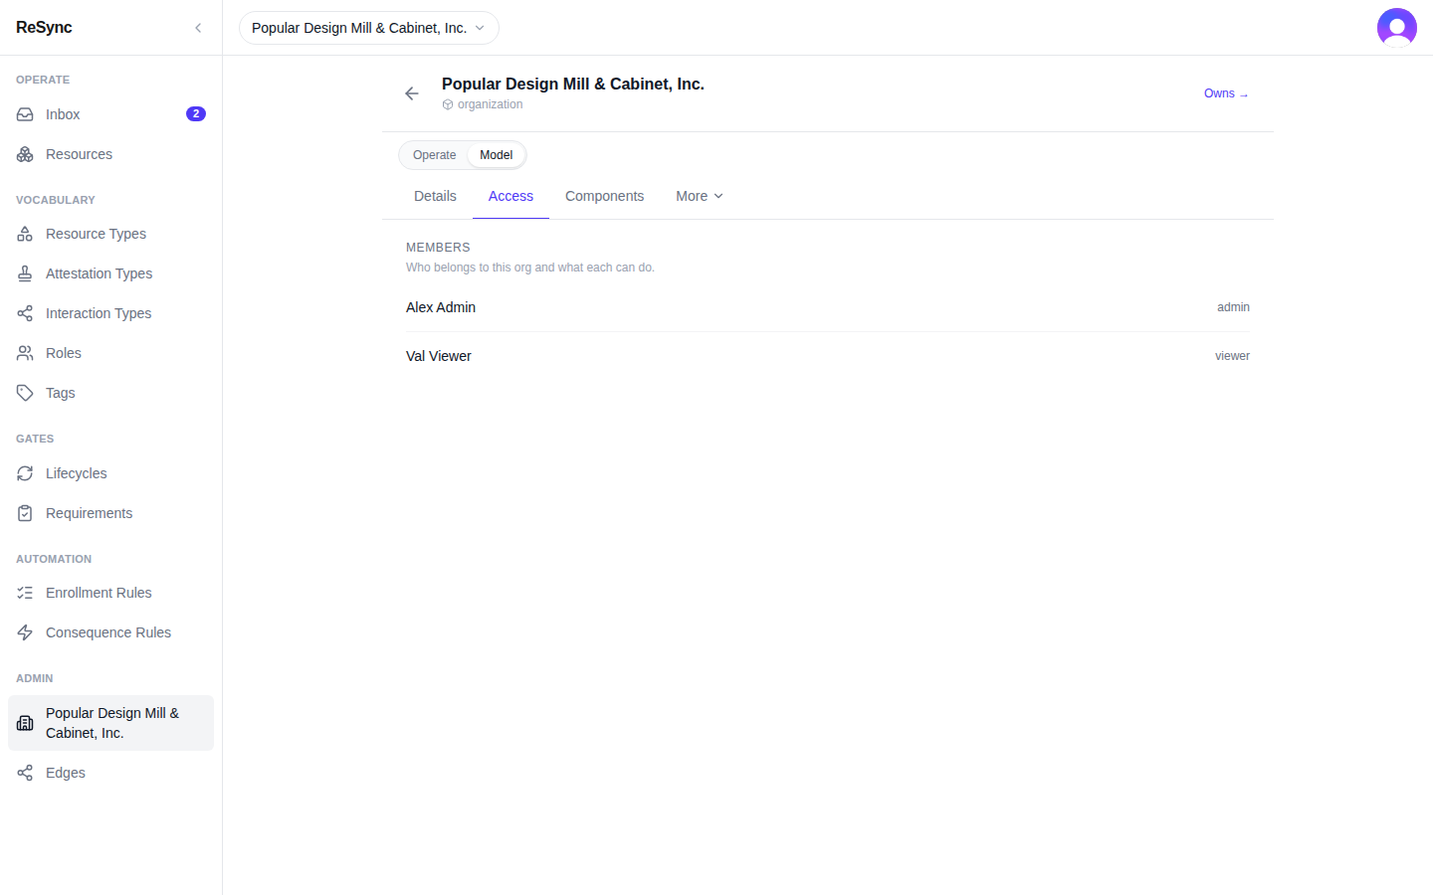Go to Consequence Rules
Image resolution: width=1433 pixels, height=895 pixels.
point(110,632)
